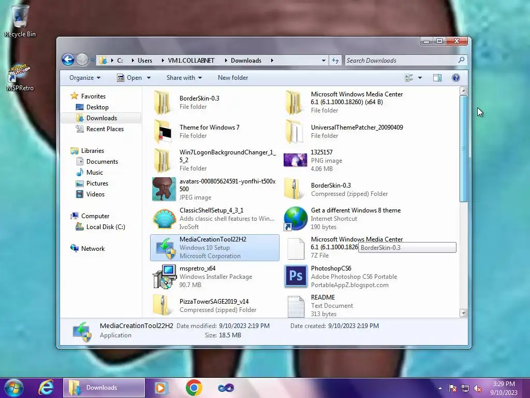Select the mspretro_x64 installer icon
Viewport: 530px width, 398px height.
click(x=164, y=277)
